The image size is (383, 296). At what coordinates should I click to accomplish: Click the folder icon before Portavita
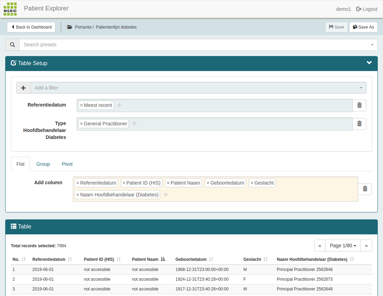click(x=70, y=27)
